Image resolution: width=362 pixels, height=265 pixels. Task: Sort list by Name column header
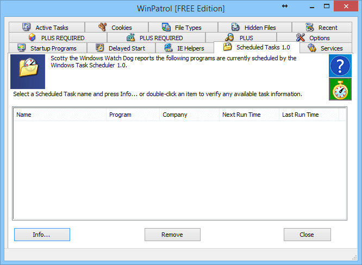point(60,115)
